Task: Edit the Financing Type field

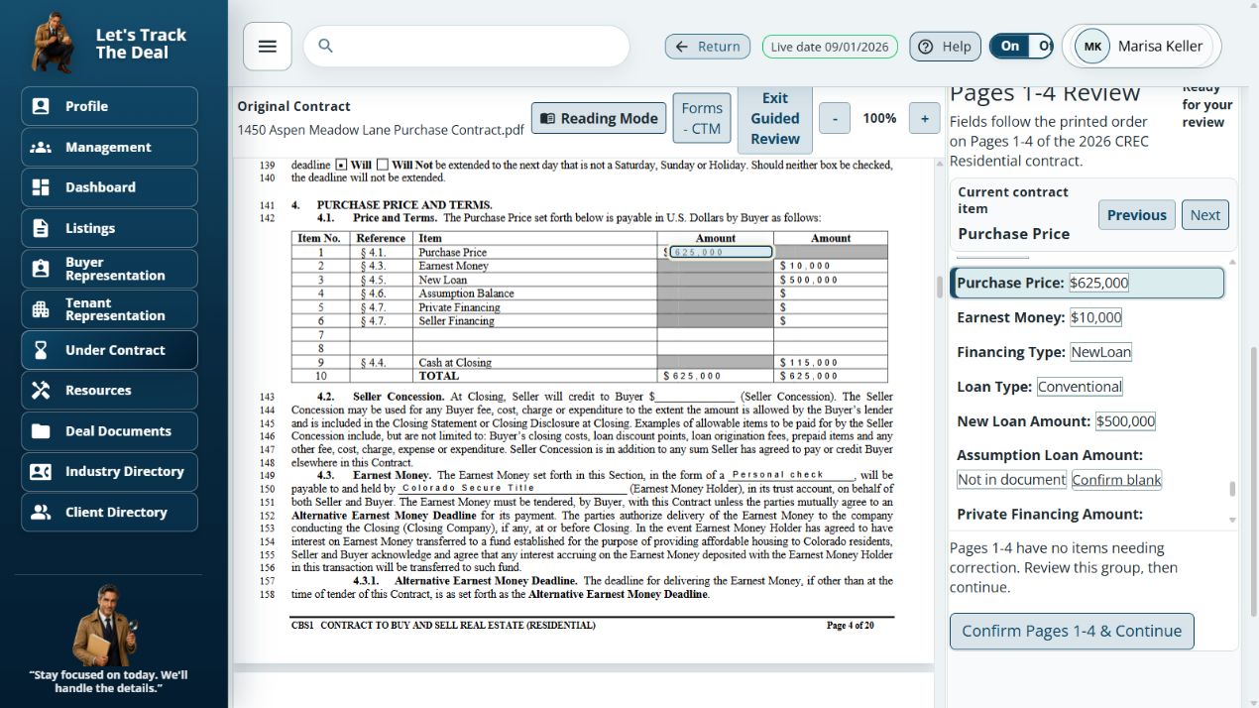Action: coord(1100,352)
